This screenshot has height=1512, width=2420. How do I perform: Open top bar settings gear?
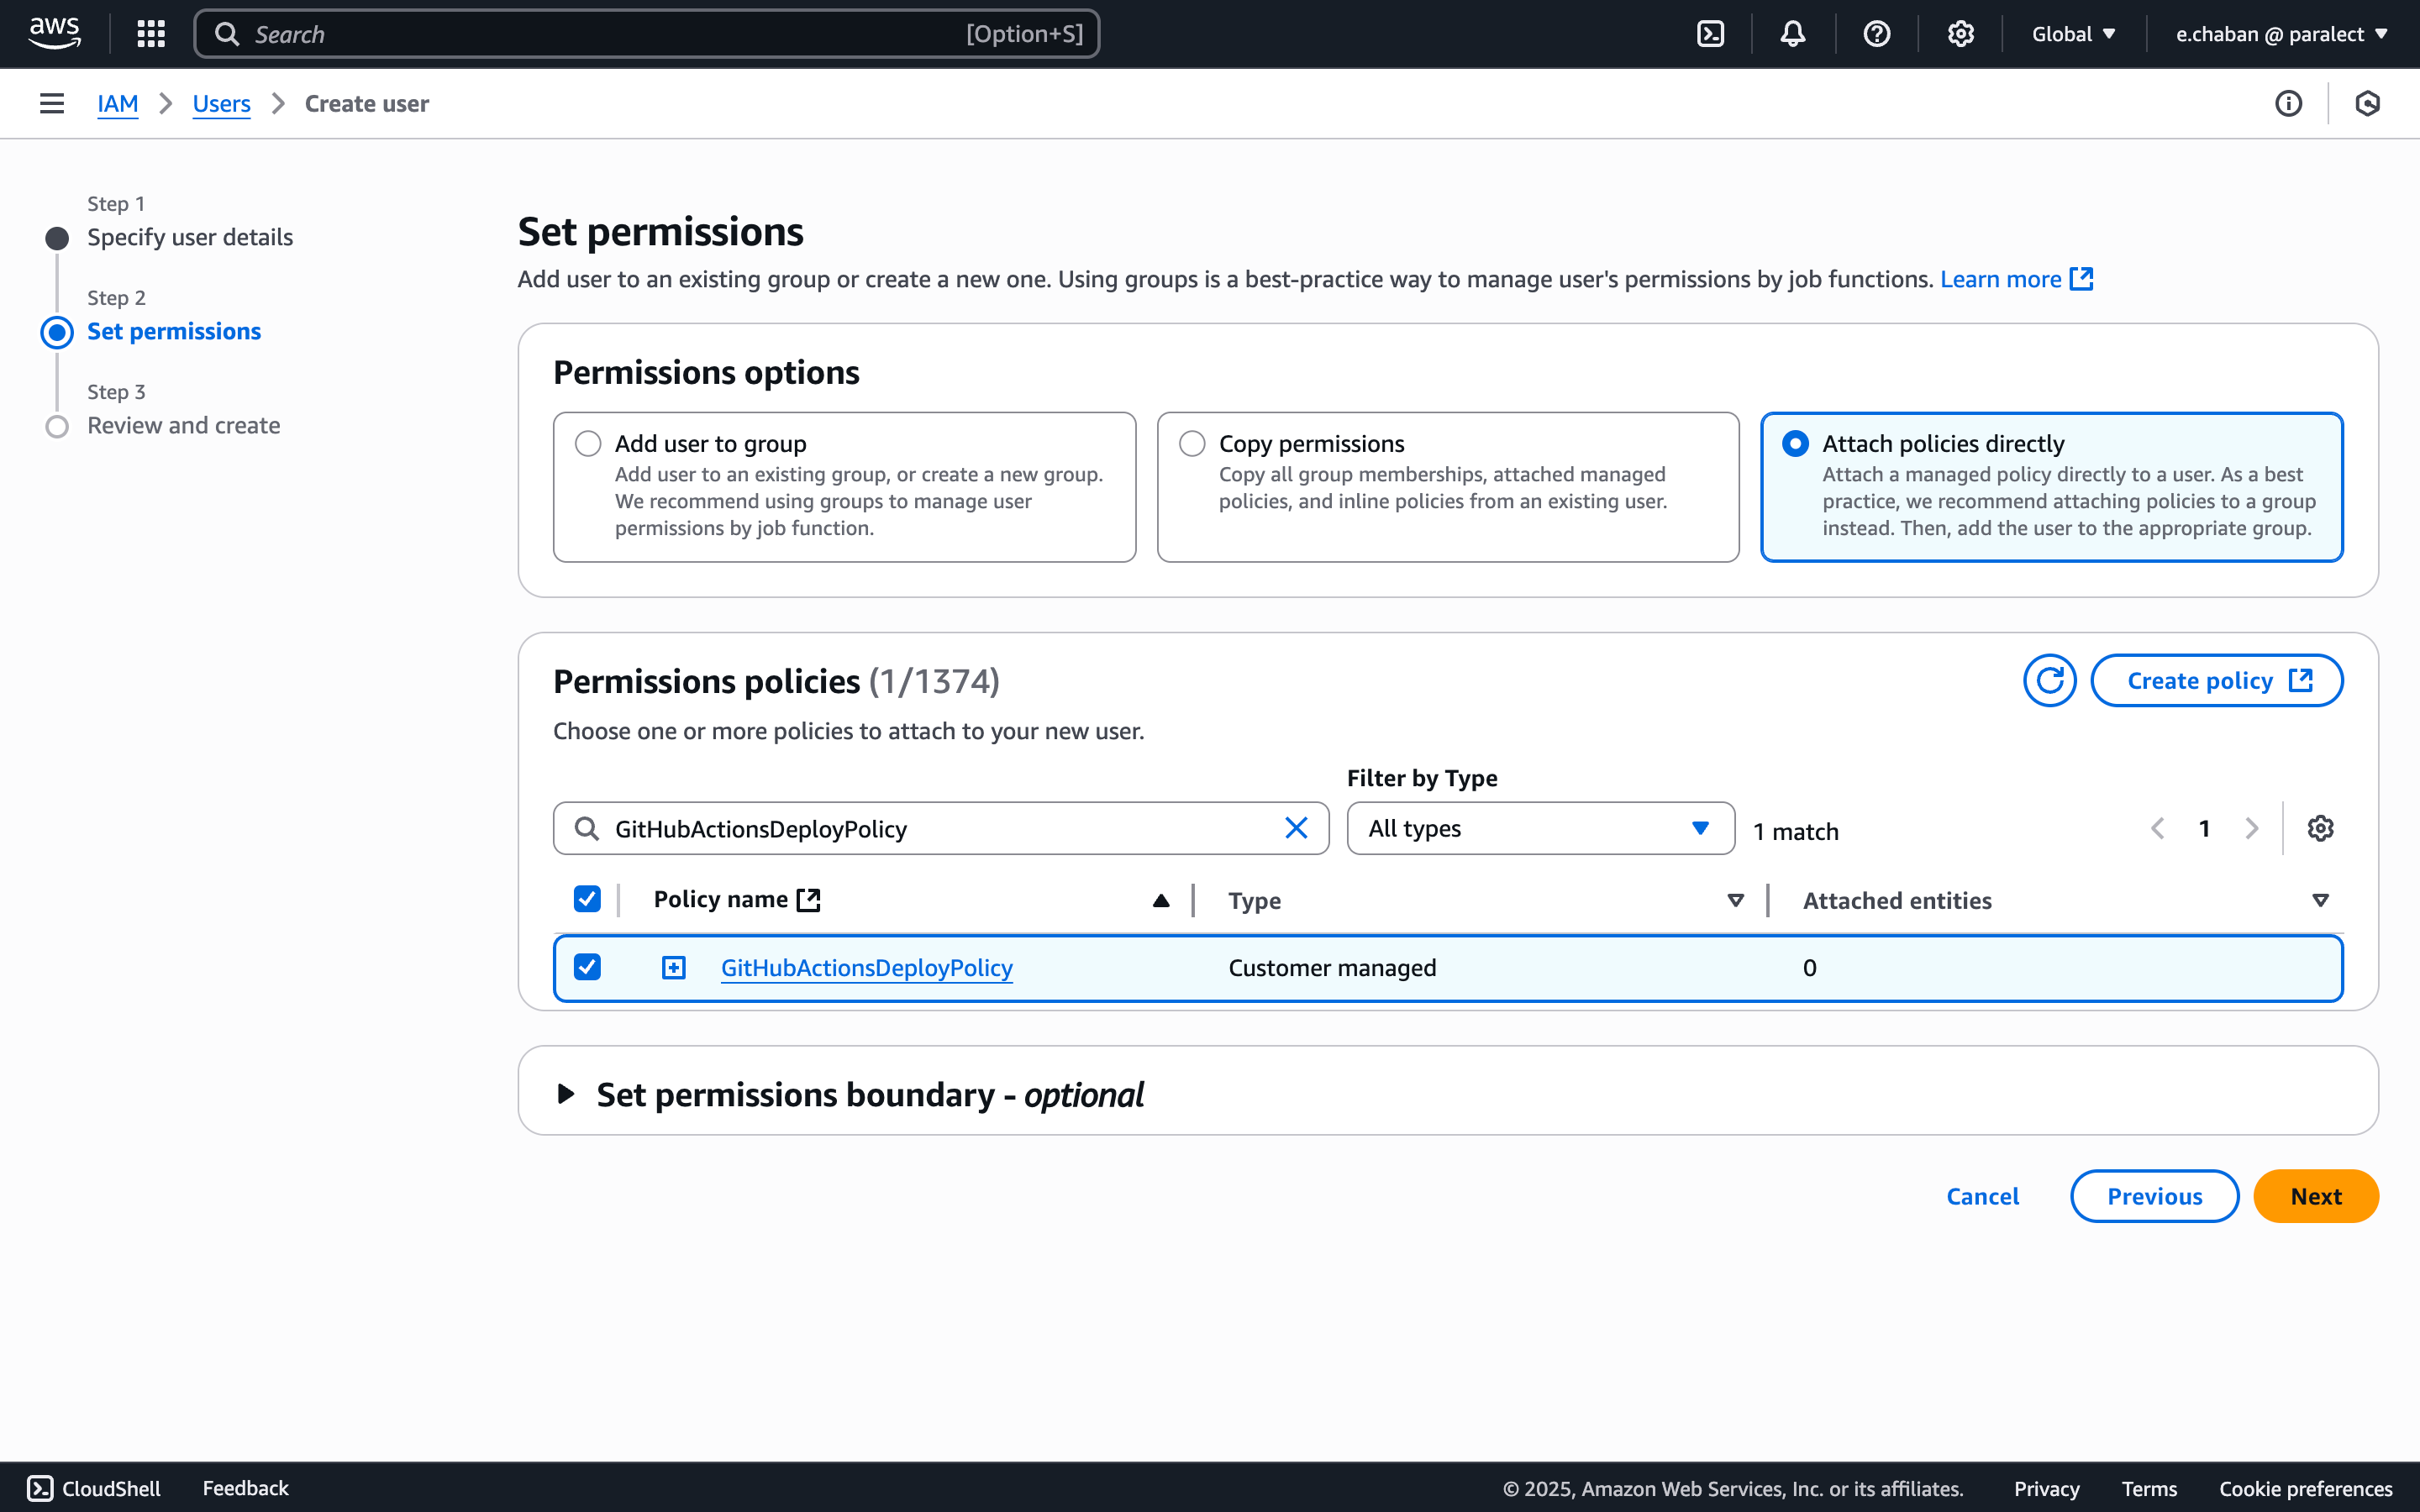click(1960, 34)
